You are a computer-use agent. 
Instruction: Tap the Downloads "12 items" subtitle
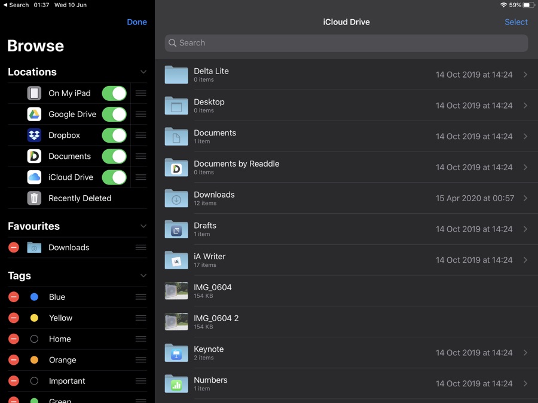coord(205,203)
